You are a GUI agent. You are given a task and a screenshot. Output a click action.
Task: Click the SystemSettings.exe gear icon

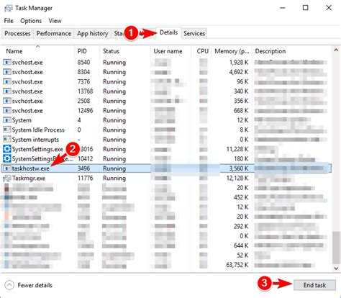tap(7, 149)
